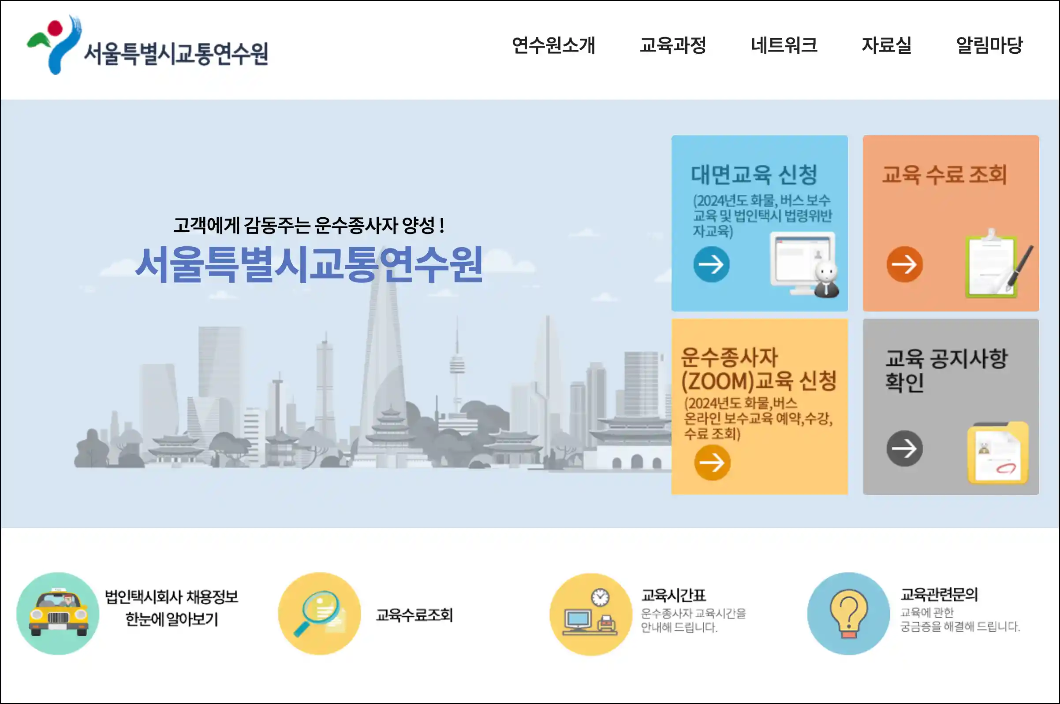Click the 온라인 보수교육 예약,수강 description text

(x=758, y=419)
